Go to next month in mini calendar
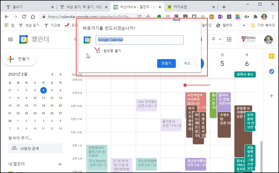 pyautogui.click(x=61, y=74)
